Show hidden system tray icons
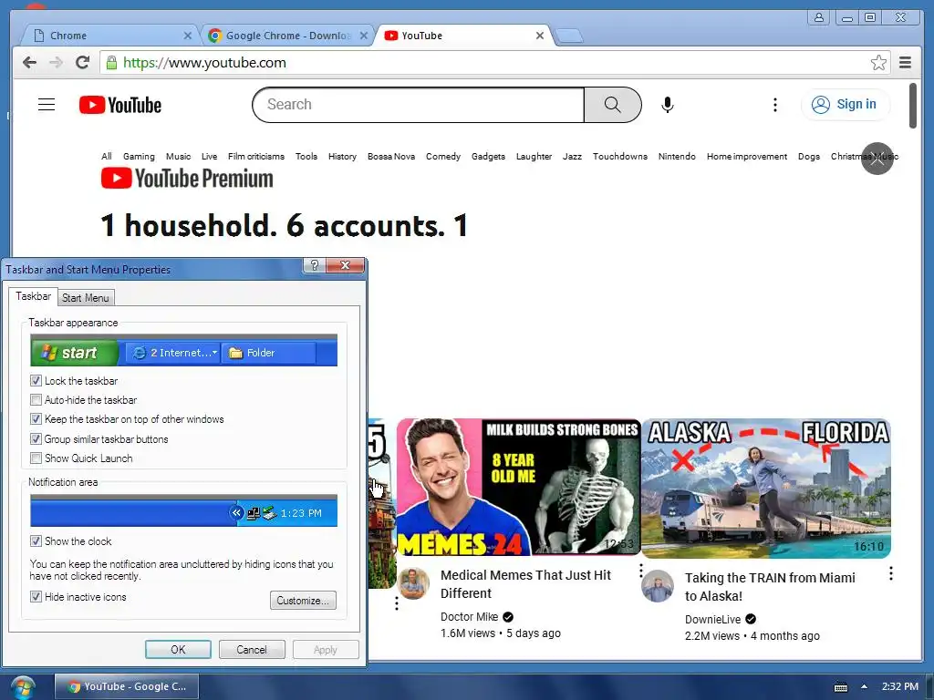934x700 pixels. (865, 686)
